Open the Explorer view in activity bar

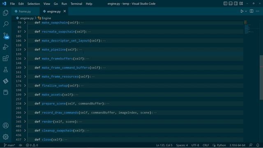5,13
